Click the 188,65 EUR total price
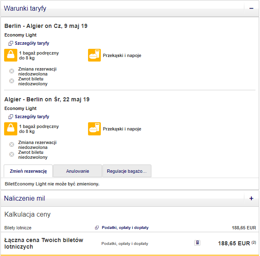 coord(234,243)
